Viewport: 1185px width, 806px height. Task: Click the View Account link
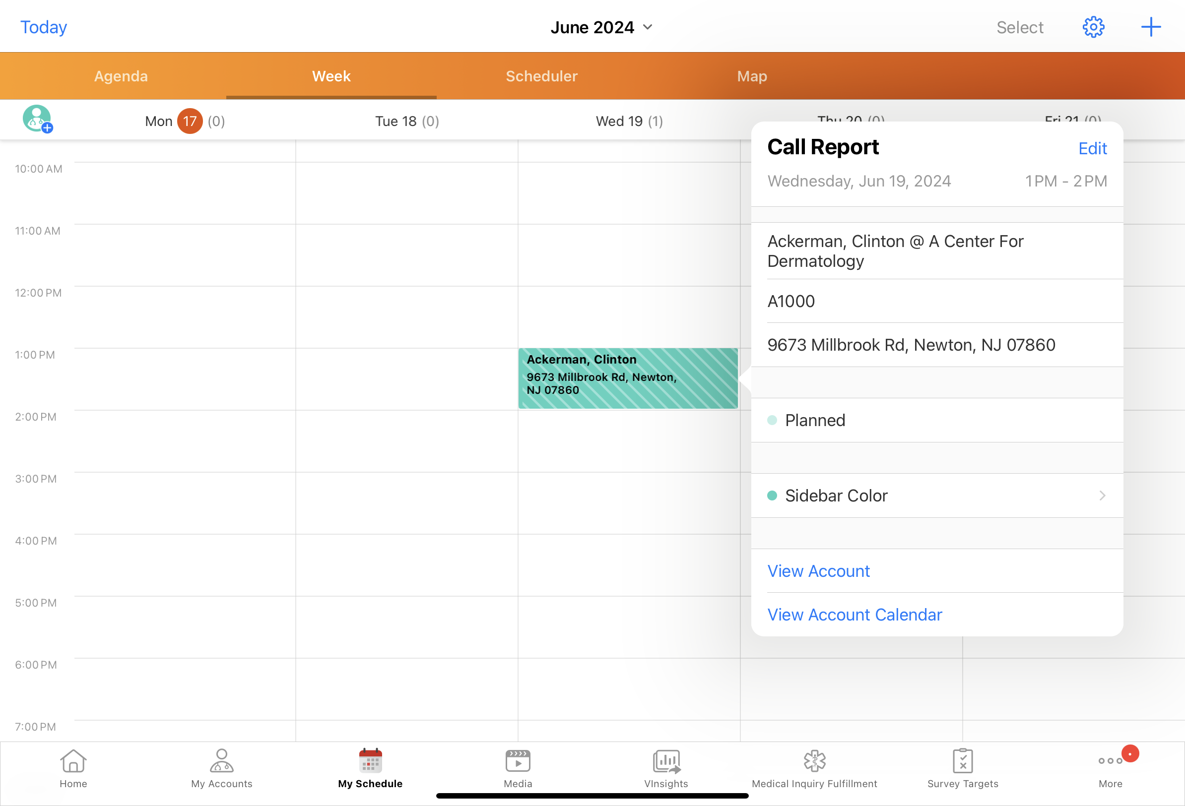tap(818, 571)
